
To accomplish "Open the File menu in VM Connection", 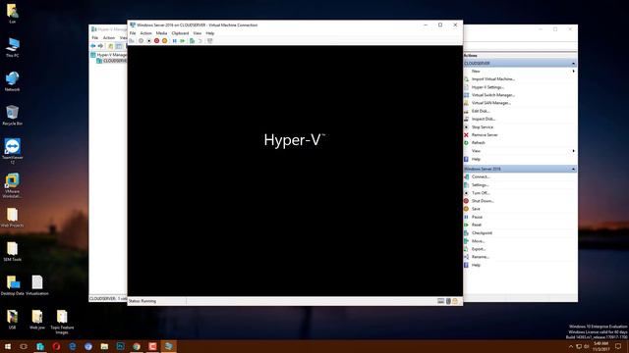I will pos(133,33).
